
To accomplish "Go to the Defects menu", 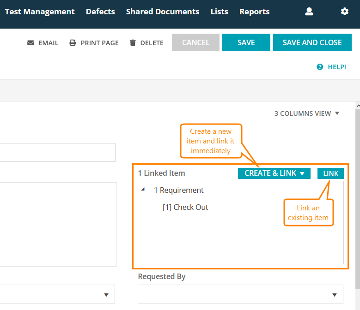I will coord(100,12).
